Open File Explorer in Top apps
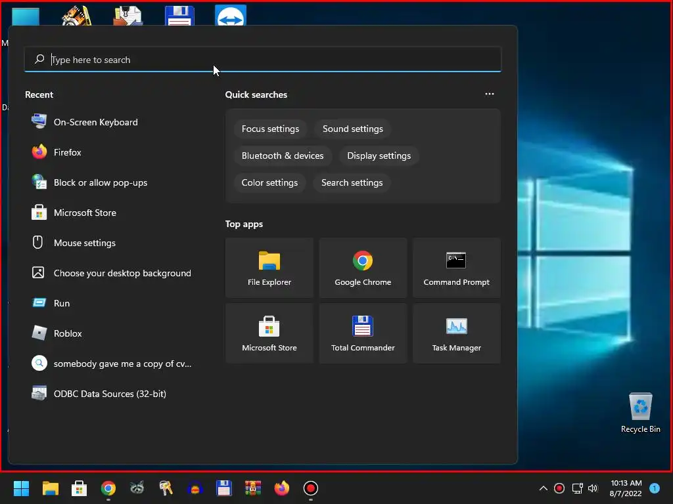The image size is (673, 504). point(269,268)
